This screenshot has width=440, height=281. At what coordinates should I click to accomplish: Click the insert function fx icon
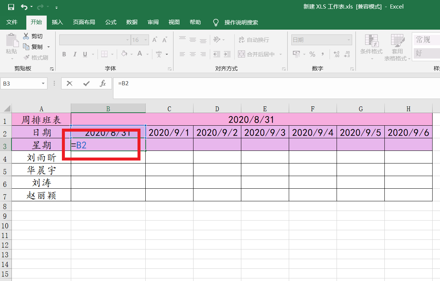[103, 83]
